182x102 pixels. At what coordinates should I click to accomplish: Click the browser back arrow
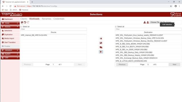point(3,6)
